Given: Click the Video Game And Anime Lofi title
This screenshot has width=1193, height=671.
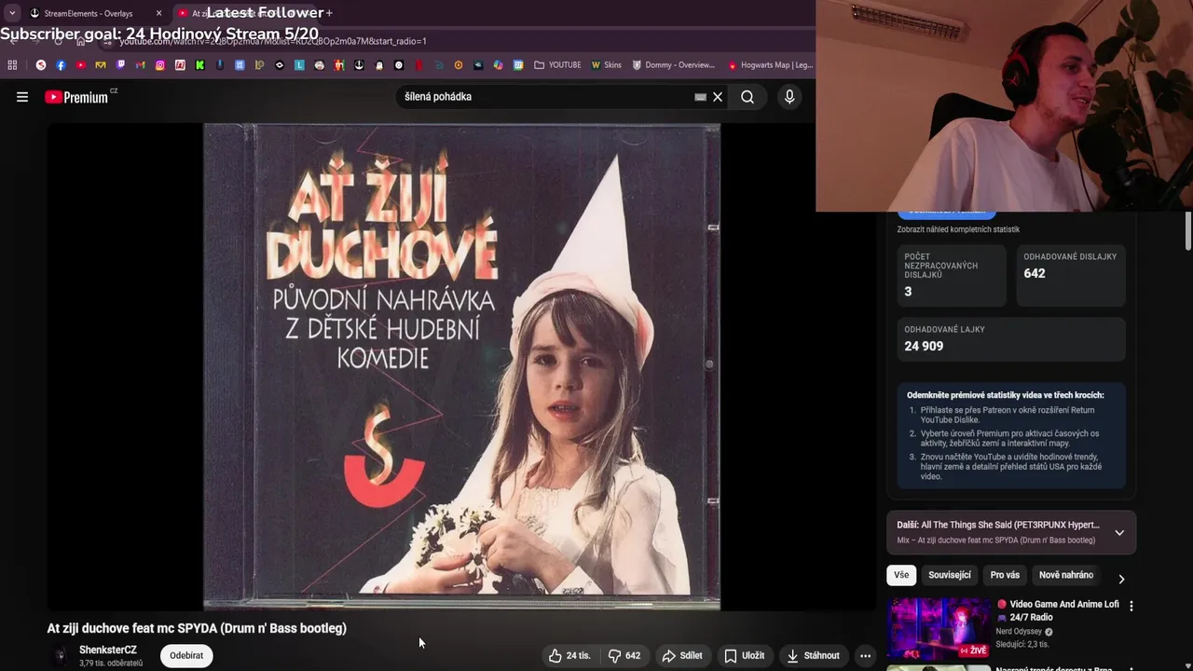Looking at the screenshot, I should point(1058,610).
